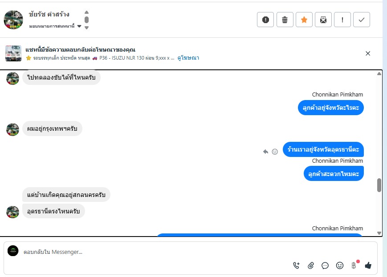Attach a file using paperclip icon
387x277 pixels.
click(x=311, y=265)
